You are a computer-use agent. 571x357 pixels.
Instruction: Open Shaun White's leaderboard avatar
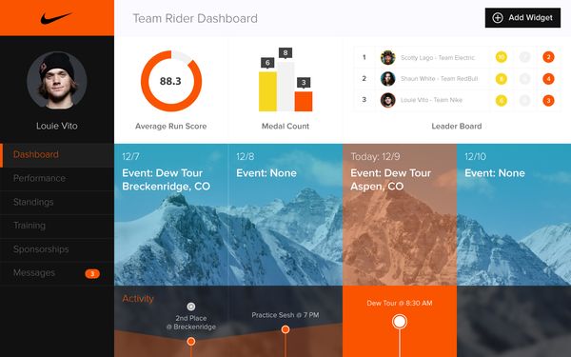(388, 79)
